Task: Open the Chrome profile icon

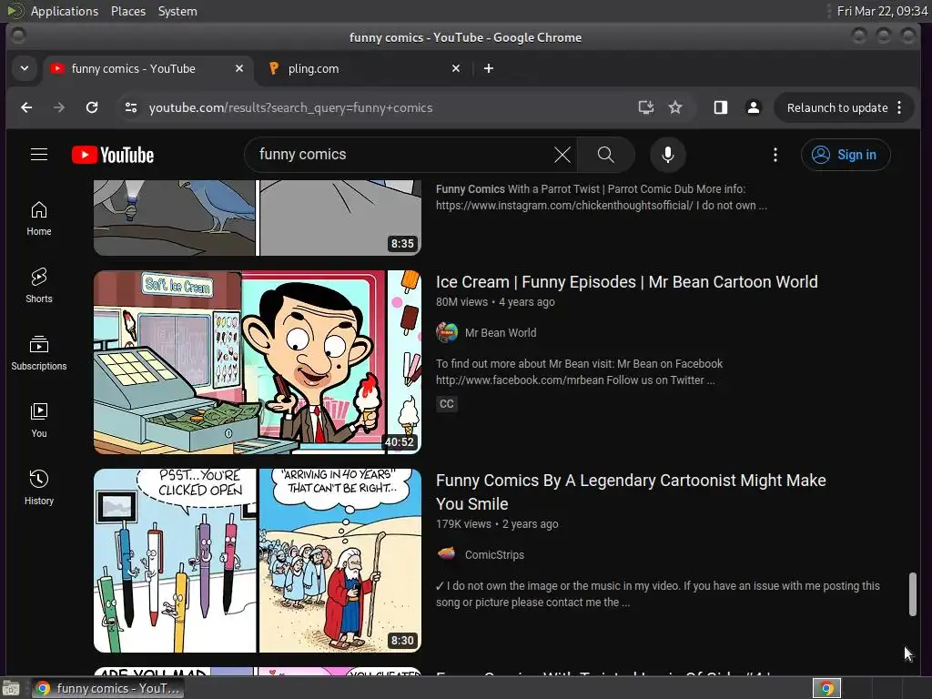Action: click(x=753, y=107)
